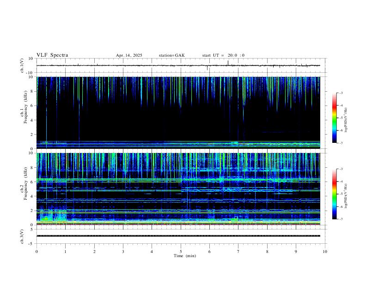Click the time axis tick label "9"
Screen dimensions: 366x282
pyautogui.click(x=296, y=252)
